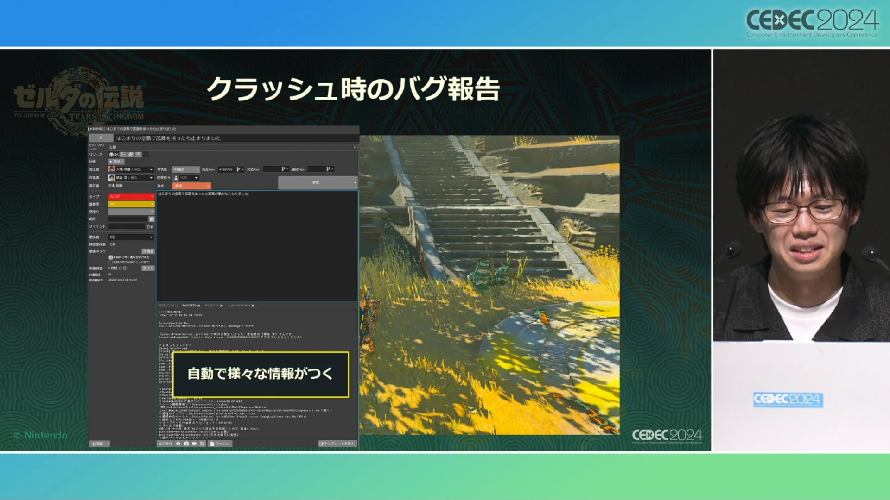Image resolution: width=890 pixels, height=500 pixels.
Task: Enable the unchecked checkbox below the notification option
Action: (111, 262)
